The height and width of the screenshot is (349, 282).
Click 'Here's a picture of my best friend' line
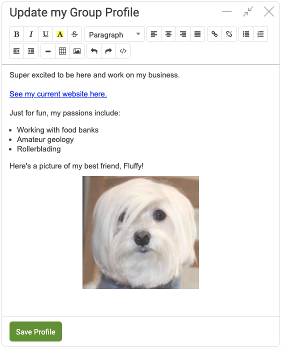[x=76, y=166]
